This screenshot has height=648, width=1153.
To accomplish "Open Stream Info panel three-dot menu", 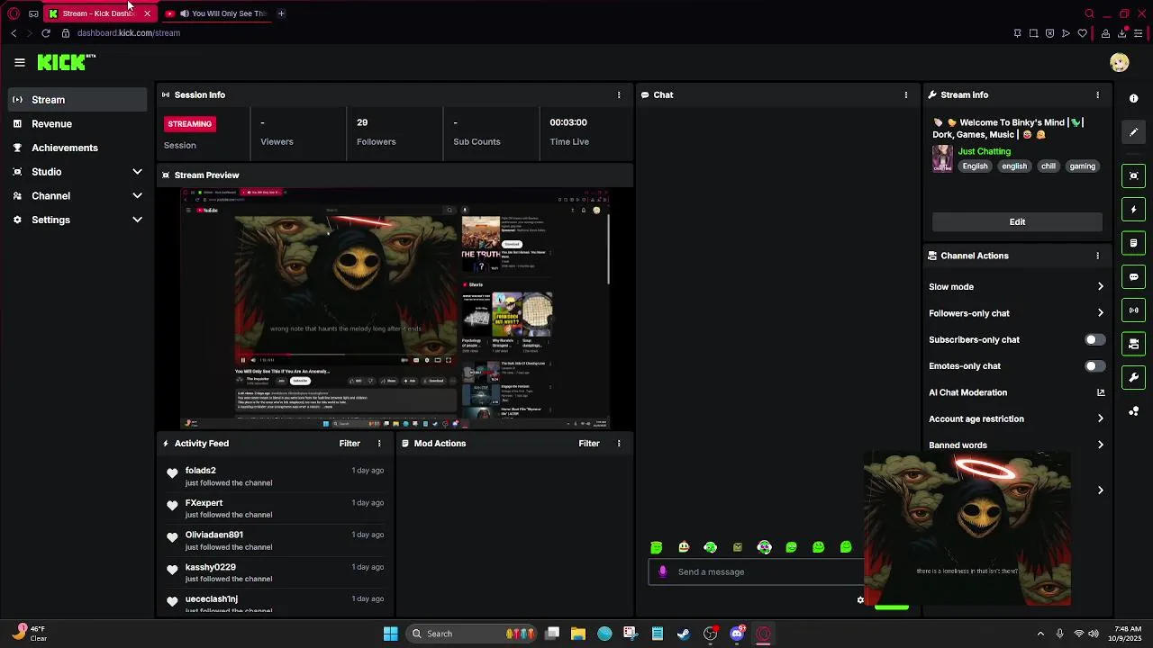I will [x=1097, y=94].
